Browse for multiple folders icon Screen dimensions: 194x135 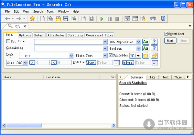click(x=154, y=56)
